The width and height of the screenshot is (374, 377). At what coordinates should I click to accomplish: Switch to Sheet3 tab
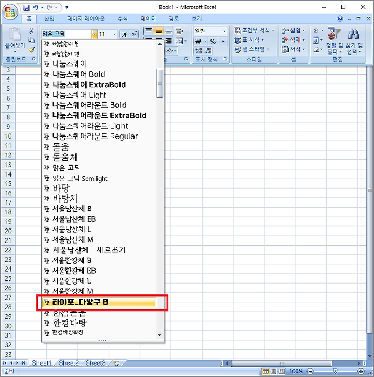pos(96,363)
